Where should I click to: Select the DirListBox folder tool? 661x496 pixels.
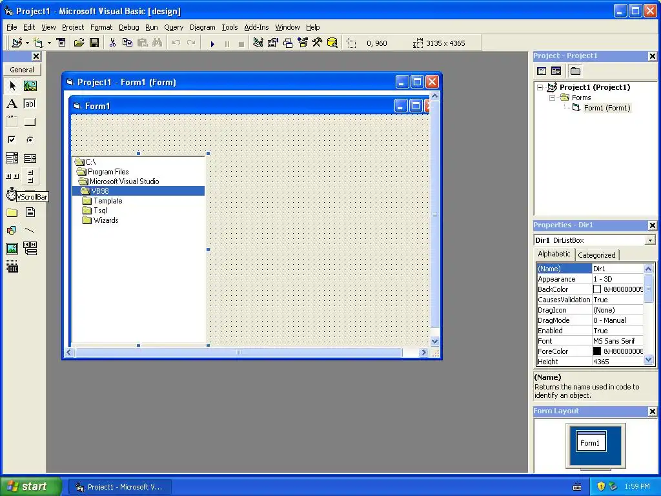(x=12, y=212)
